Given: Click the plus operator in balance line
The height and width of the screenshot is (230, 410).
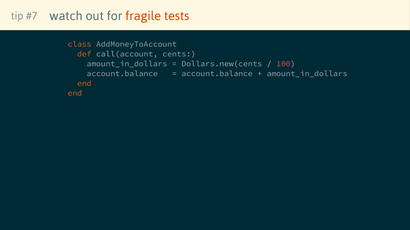Looking at the screenshot, I should pyautogui.click(x=259, y=74).
